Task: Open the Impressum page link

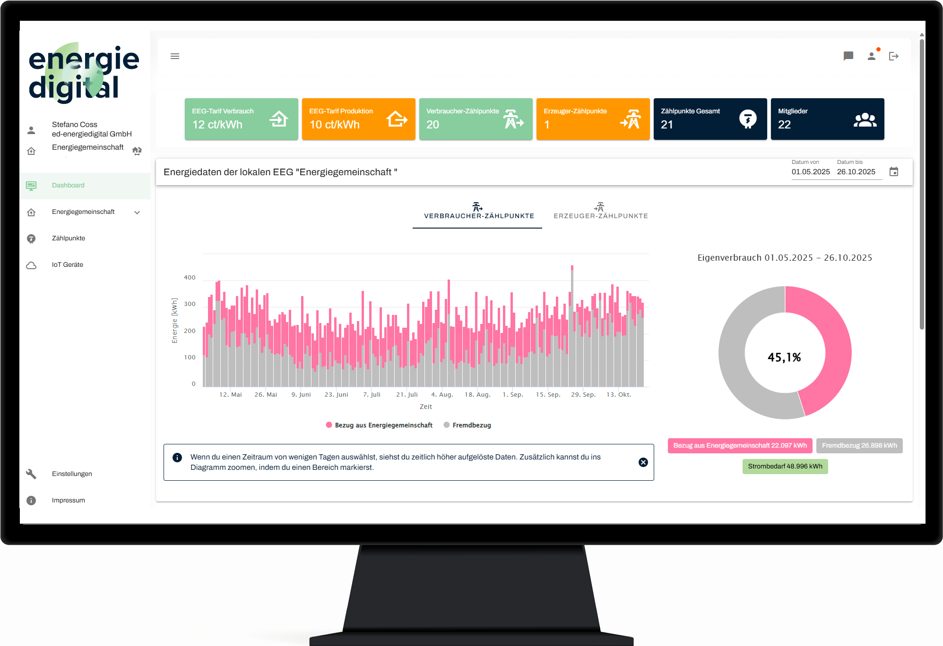Action: coord(69,500)
